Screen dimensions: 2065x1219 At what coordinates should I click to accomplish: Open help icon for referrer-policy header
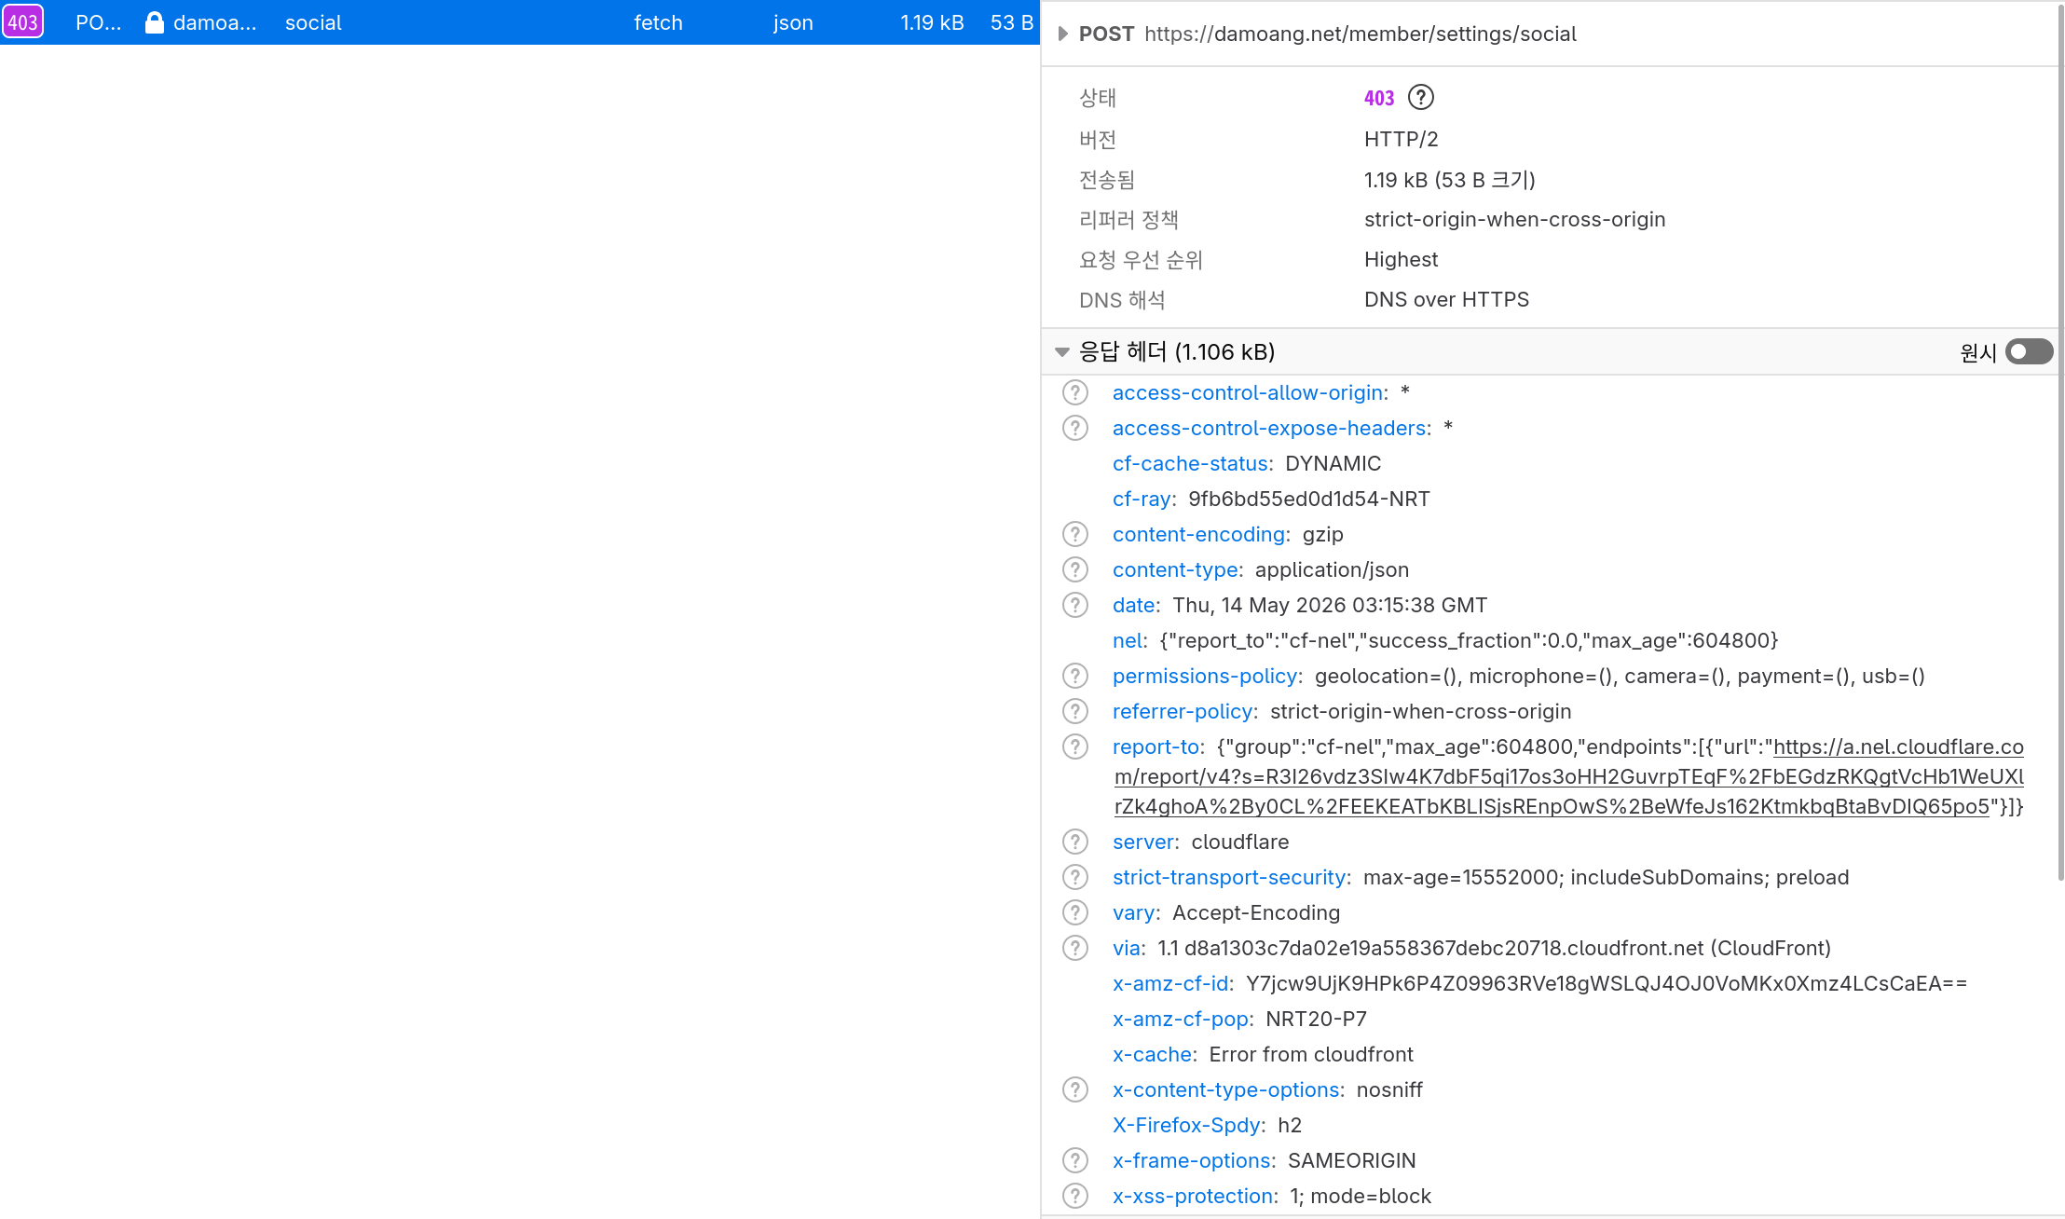point(1075,711)
